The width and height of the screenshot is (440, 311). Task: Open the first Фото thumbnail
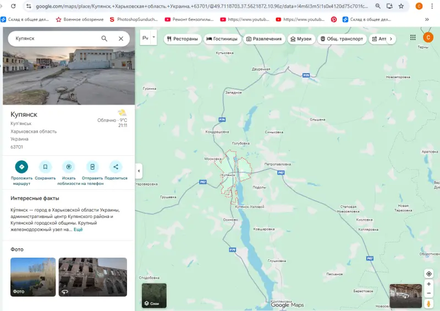(33, 277)
